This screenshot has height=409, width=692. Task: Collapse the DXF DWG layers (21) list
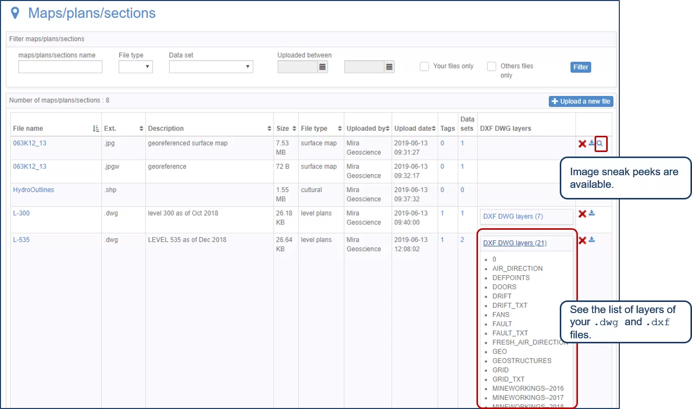click(515, 243)
